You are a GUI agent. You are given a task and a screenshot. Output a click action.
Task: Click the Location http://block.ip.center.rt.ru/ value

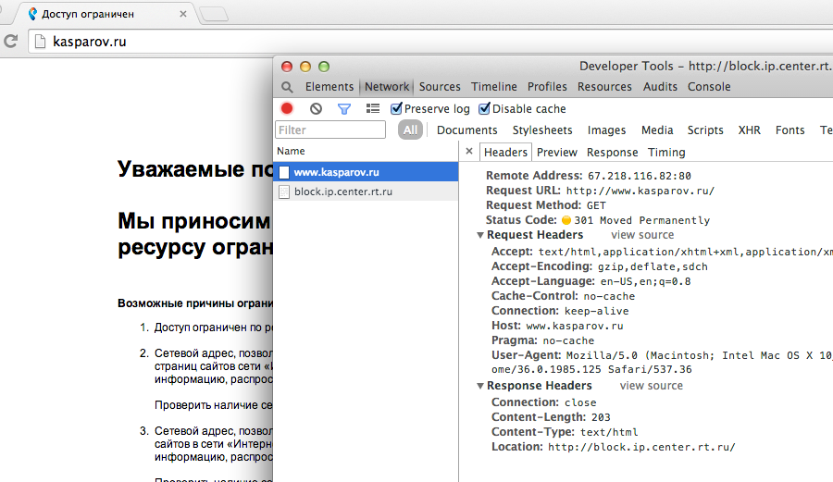641,447
